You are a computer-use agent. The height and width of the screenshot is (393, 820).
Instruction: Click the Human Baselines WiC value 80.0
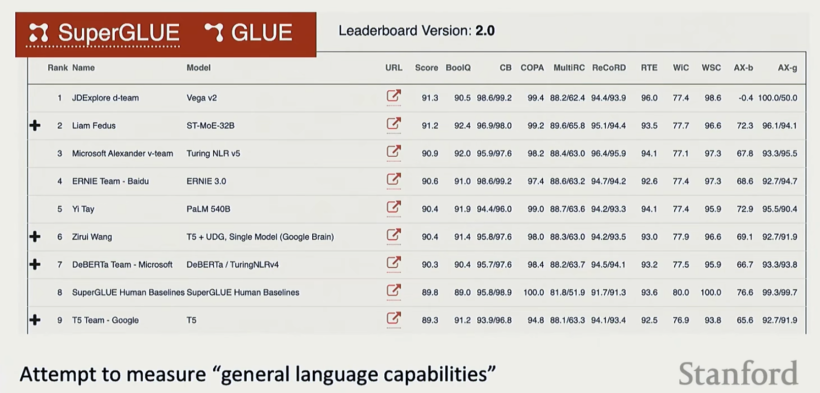681,293
